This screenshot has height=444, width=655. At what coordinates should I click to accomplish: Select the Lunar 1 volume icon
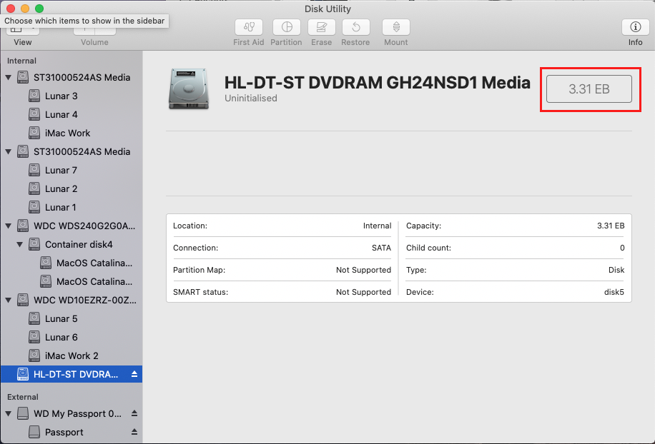[x=34, y=207]
